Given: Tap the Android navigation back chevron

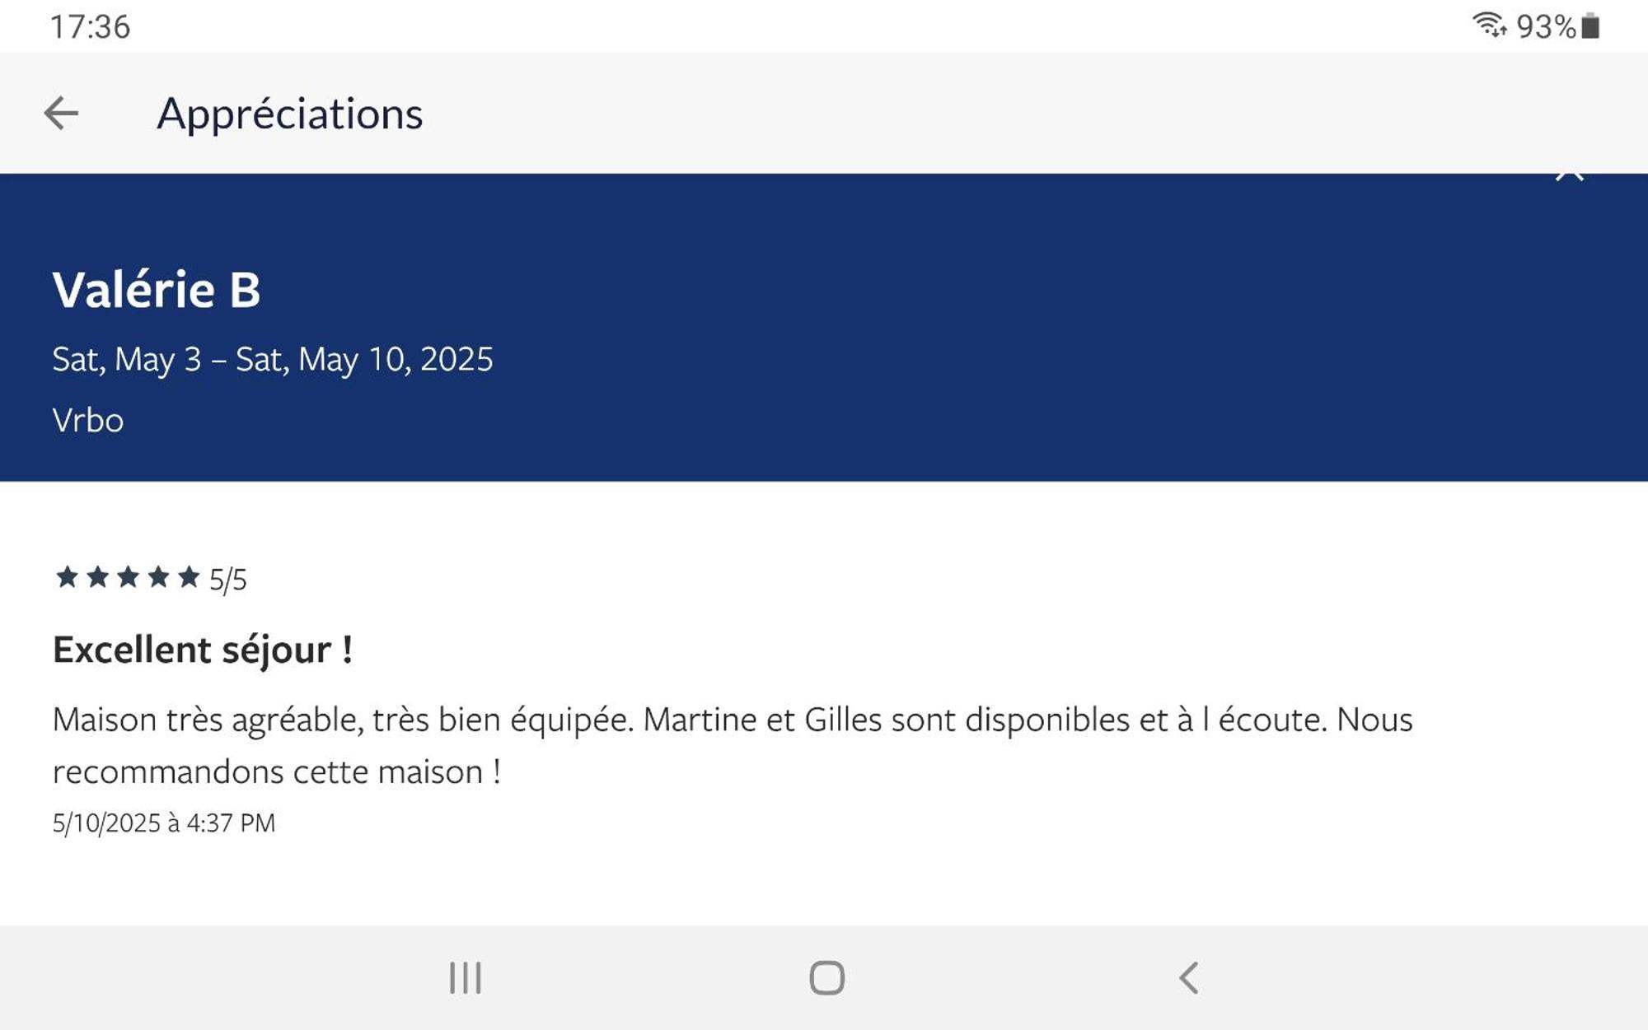Looking at the screenshot, I should [1188, 977].
